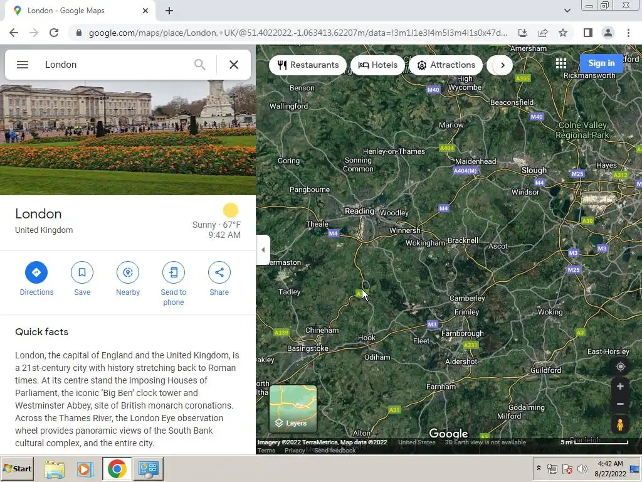Viewport: 642px width, 482px height.
Task: Search Nearby London
Action: (x=128, y=279)
